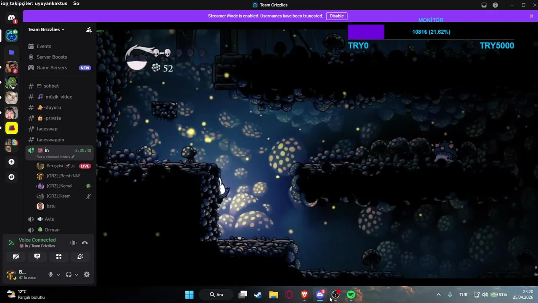Image resolution: width=538 pixels, height=303 pixels.
Task: Click Disable Streamer Mode button
Action: pyautogui.click(x=337, y=16)
